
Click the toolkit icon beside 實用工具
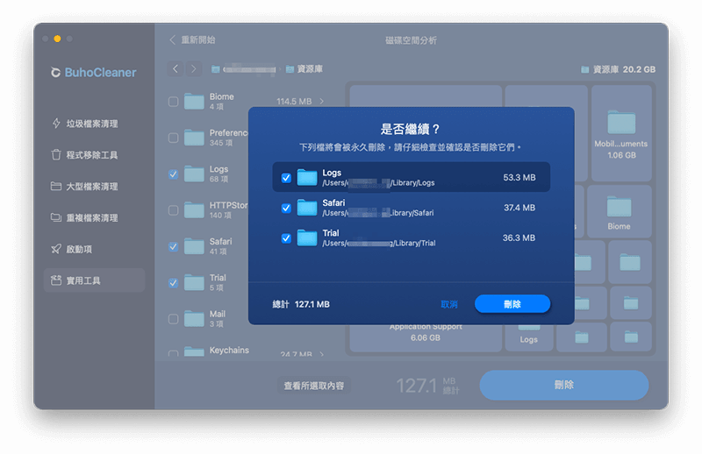tap(56, 280)
